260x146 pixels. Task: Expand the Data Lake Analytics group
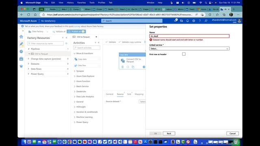click(75, 97)
